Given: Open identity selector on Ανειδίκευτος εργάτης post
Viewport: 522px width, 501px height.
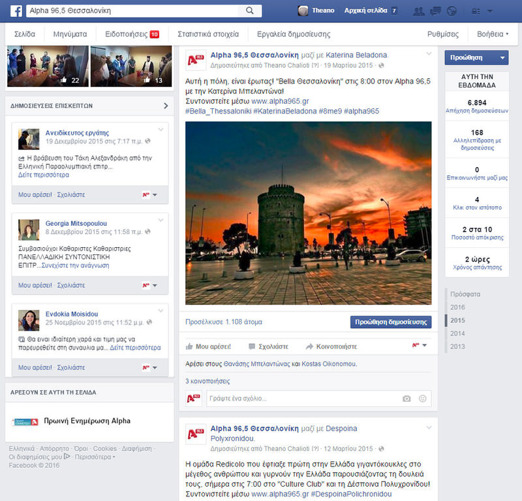Looking at the screenshot, I should [x=150, y=195].
